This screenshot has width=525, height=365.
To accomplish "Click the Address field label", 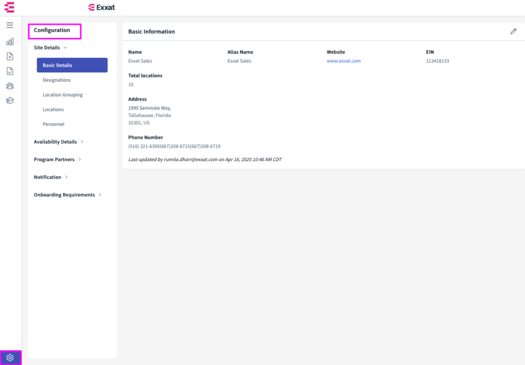I will pyautogui.click(x=137, y=99).
